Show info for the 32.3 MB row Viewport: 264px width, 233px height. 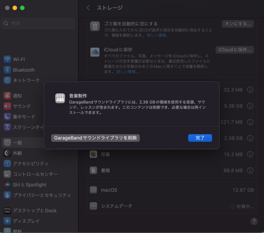pos(250,90)
